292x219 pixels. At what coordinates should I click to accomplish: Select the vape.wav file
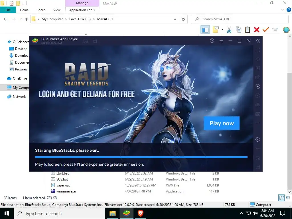pos(63,185)
